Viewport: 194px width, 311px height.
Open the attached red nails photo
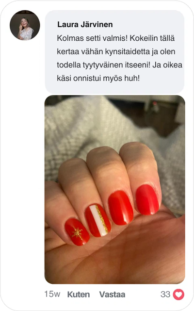click(115, 189)
